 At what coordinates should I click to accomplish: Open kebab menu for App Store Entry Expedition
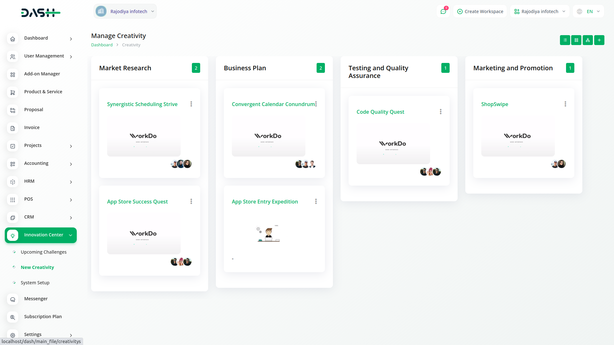tap(316, 202)
